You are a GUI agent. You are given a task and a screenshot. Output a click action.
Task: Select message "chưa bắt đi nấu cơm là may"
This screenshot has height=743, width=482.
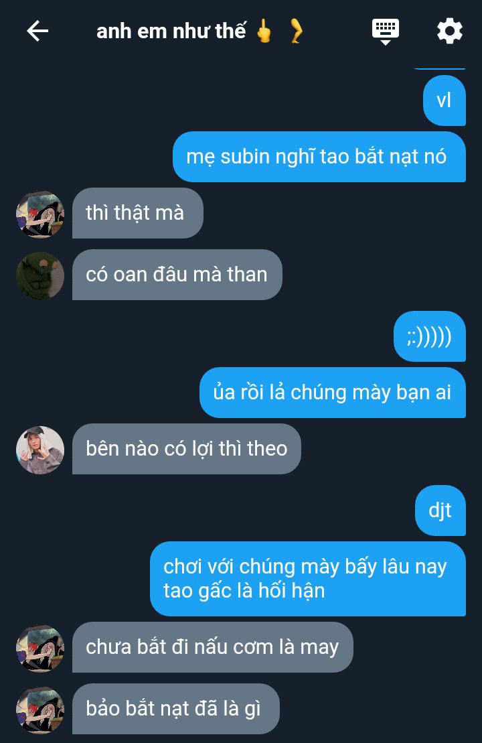click(213, 647)
